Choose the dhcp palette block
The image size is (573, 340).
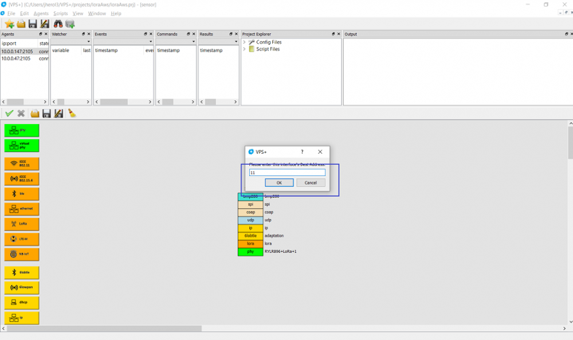(x=22, y=302)
